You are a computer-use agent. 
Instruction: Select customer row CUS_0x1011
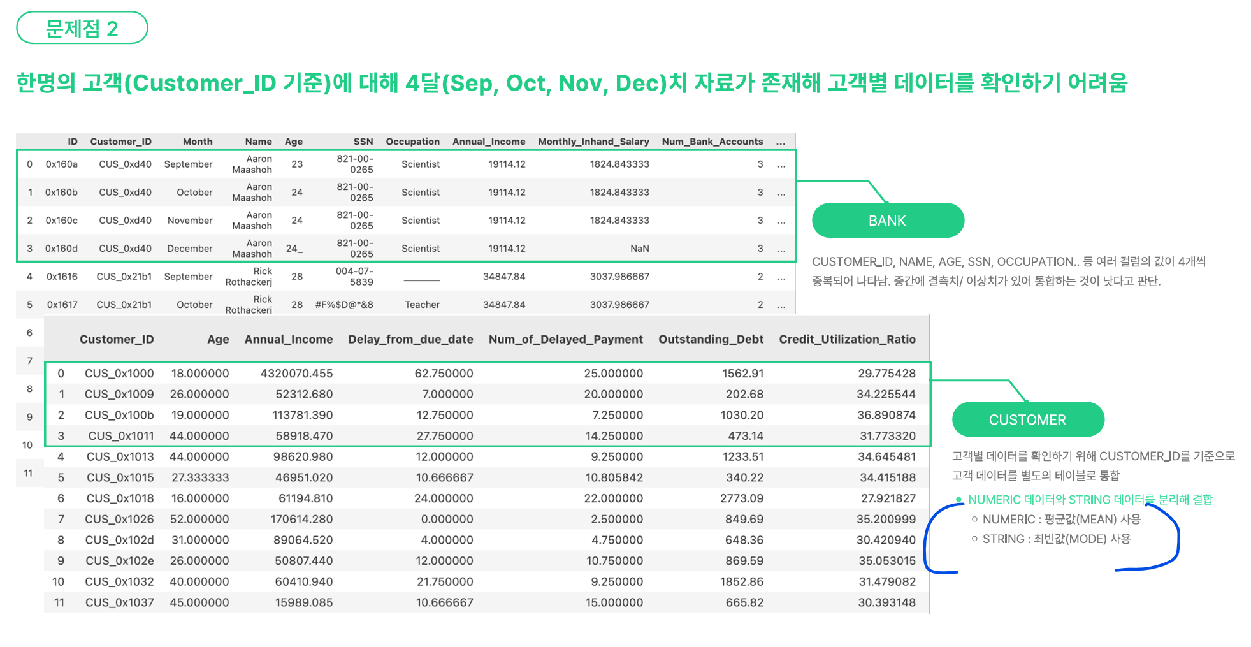tap(487, 436)
